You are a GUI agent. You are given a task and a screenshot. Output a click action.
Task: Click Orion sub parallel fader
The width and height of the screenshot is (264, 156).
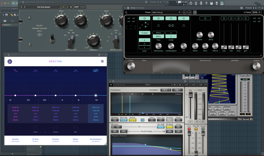pyautogui.click(x=224, y=47)
